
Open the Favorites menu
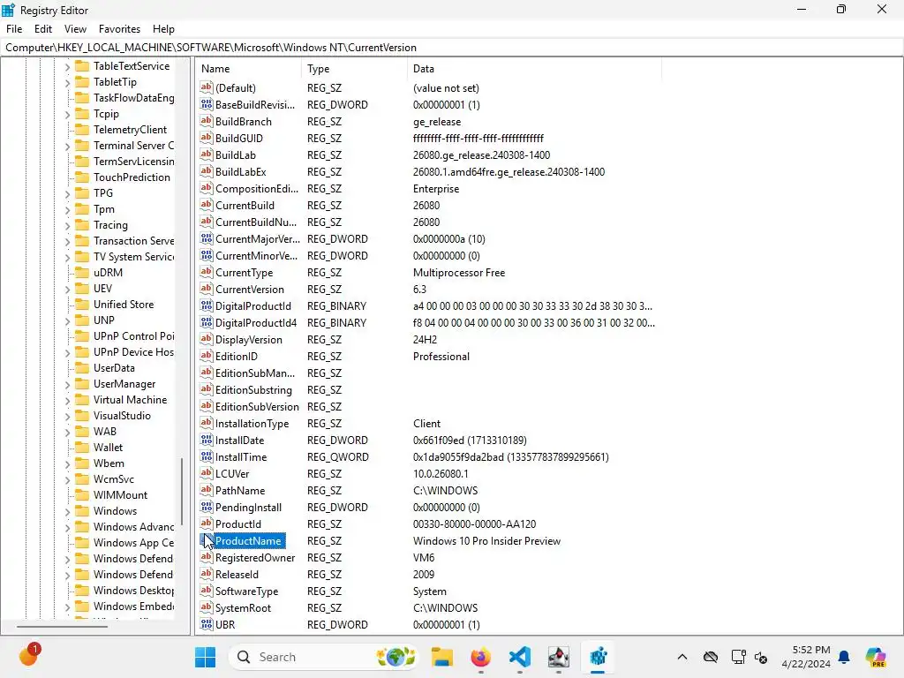[x=119, y=29]
